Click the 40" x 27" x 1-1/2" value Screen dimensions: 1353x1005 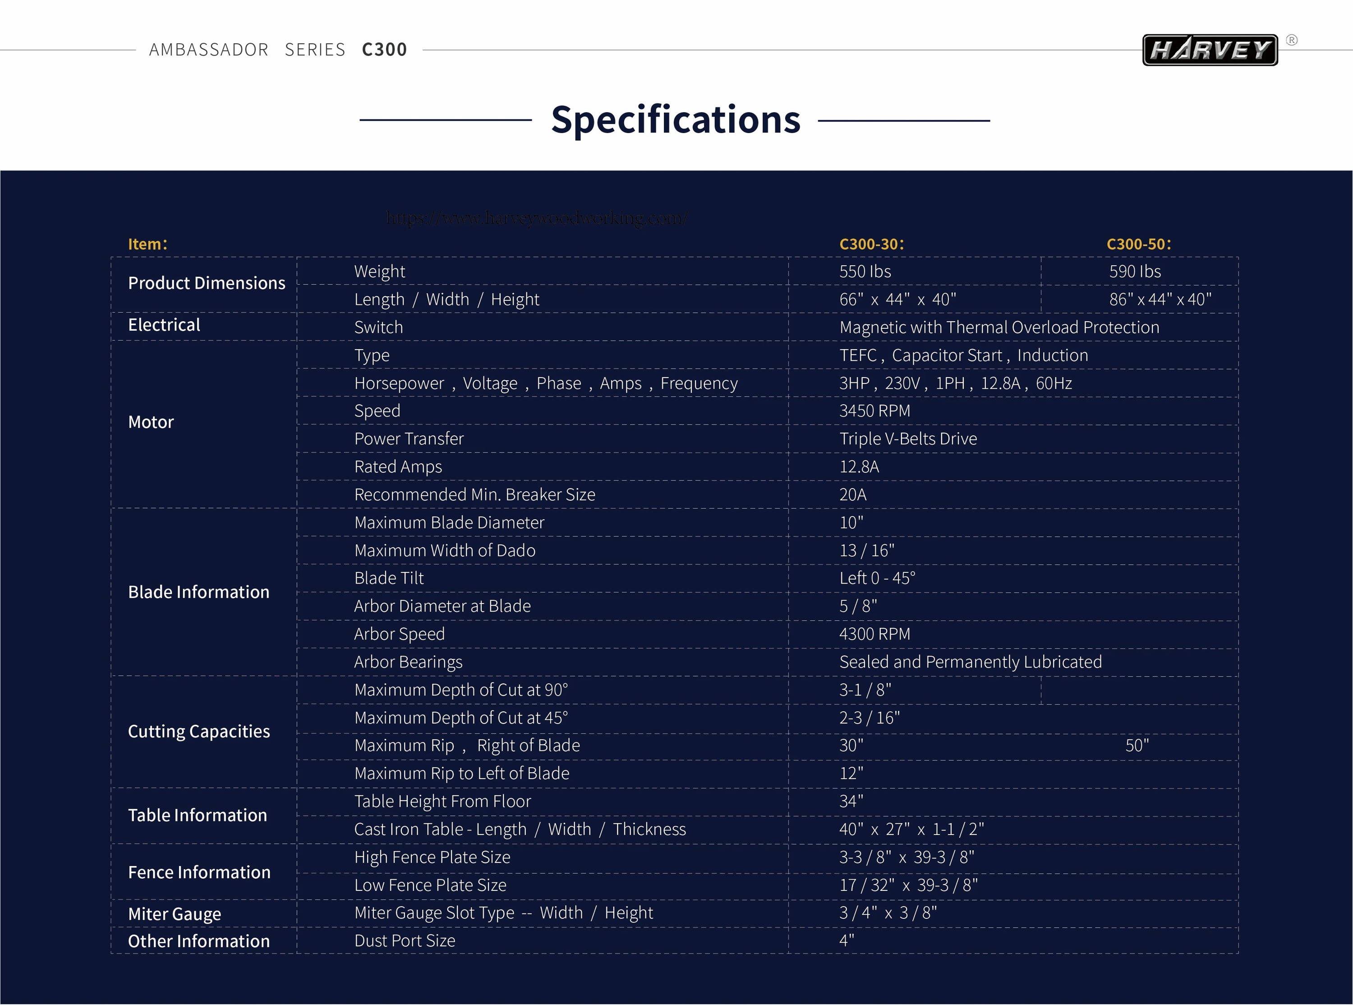[x=911, y=829]
